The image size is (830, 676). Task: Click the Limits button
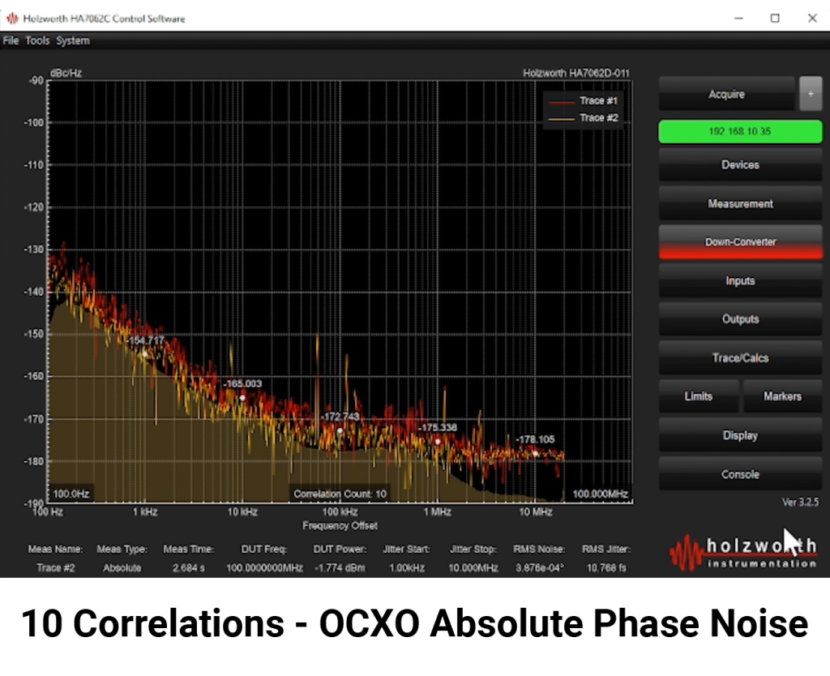click(x=698, y=396)
